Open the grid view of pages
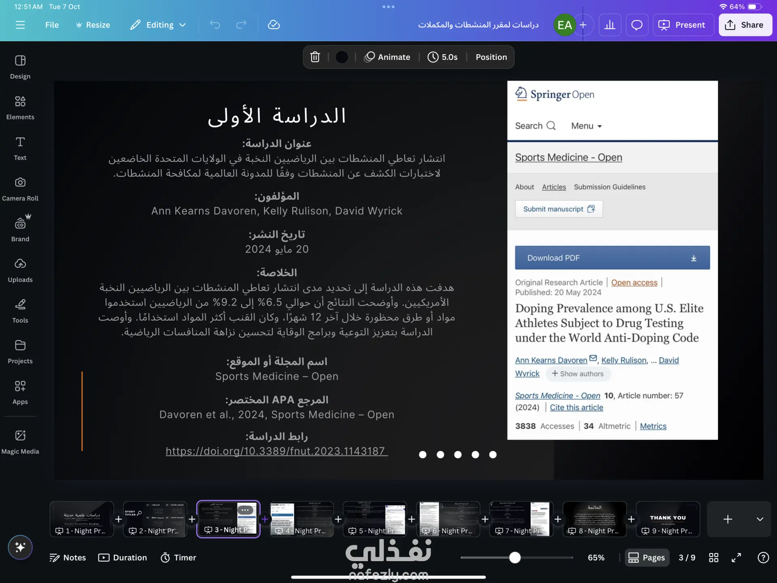This screenshot has height=583, width=777. click(x=713, y=557)
